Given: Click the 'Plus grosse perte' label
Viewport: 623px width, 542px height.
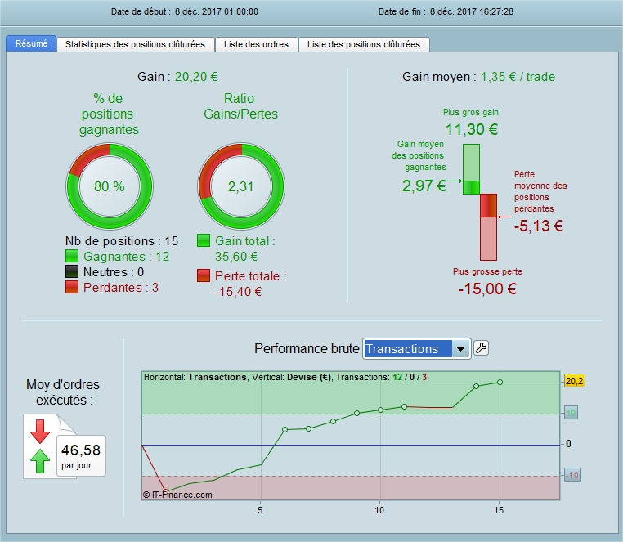Looking at the screenshot, I should [487, 271].
